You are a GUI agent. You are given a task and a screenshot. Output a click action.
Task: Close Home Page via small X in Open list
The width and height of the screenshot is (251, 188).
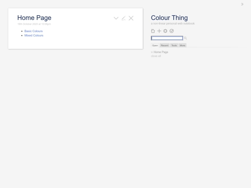click(152, 52)
